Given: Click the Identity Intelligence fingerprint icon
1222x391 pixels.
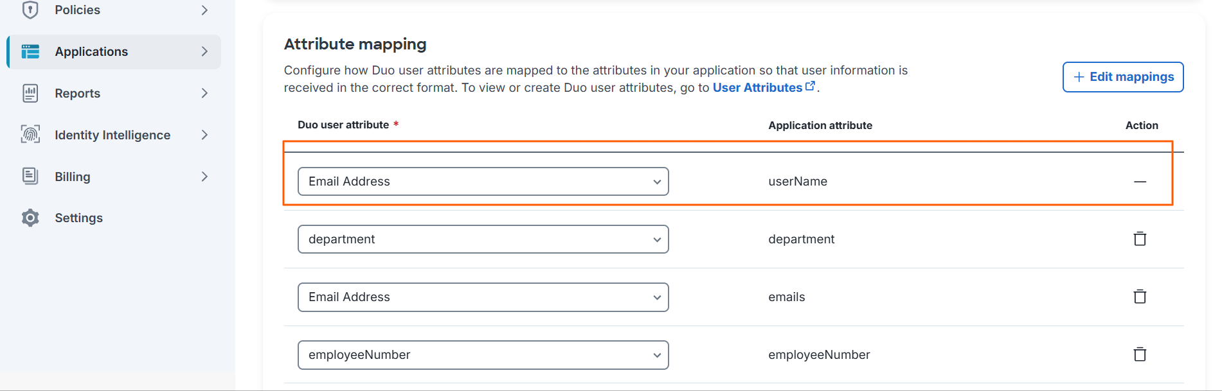Looking at the screenshot, I should (30, 134).
